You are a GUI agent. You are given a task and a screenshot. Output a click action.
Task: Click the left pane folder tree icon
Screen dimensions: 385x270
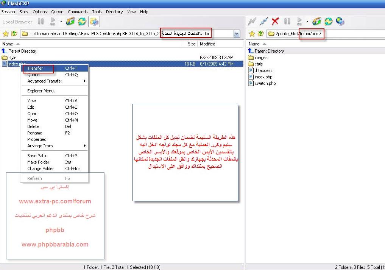coord(70,22)
